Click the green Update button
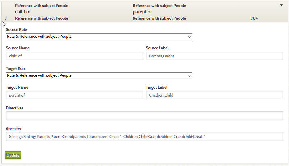Screen dimensions: 289x166 pyautogui.click(x=13, y=155)
